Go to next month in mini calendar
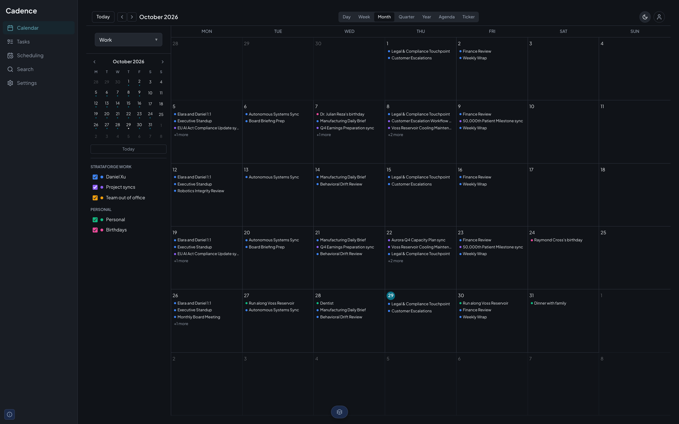This screenshot has height=424, width=679. click(163, 62)
